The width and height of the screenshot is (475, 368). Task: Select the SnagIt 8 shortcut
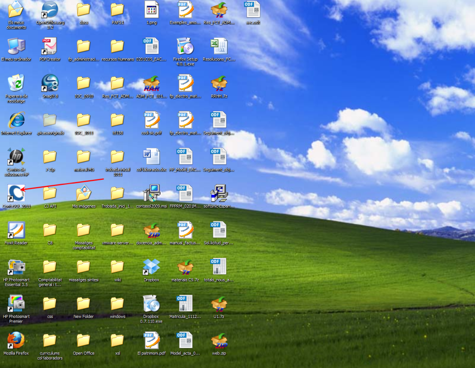[50, 83]
